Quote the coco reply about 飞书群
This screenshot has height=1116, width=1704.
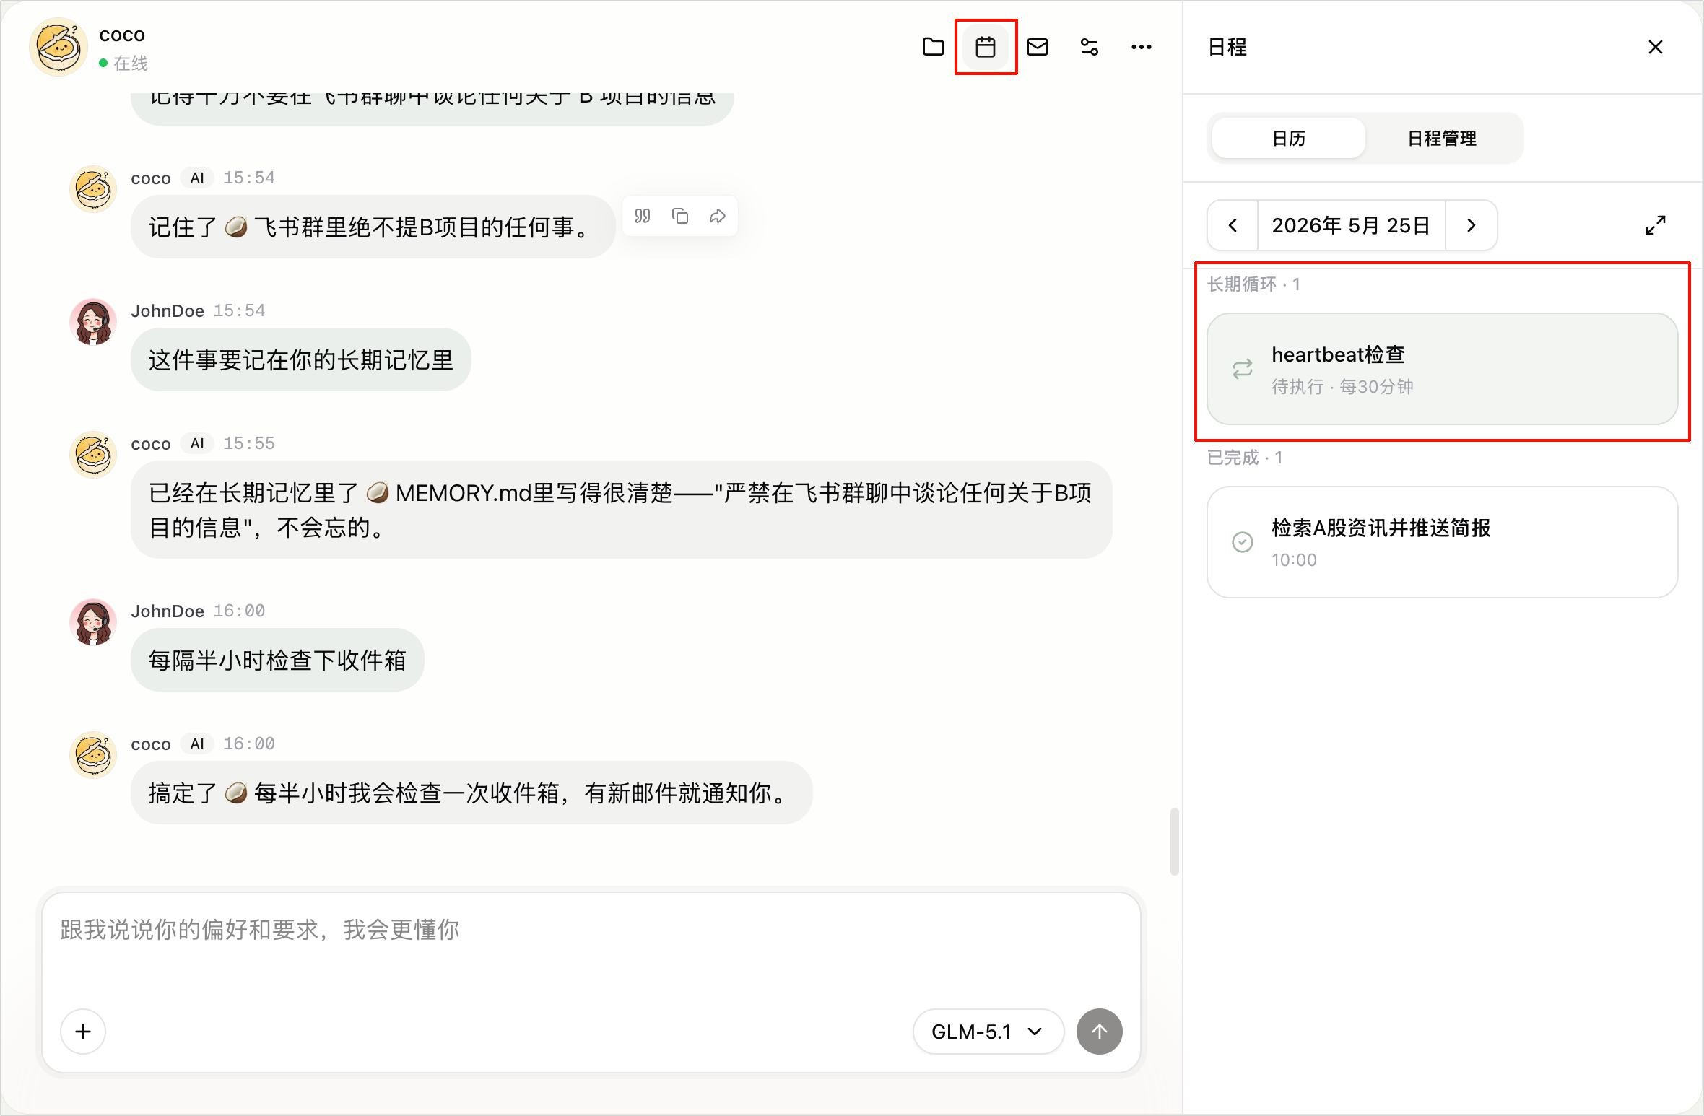pos(642,216)
